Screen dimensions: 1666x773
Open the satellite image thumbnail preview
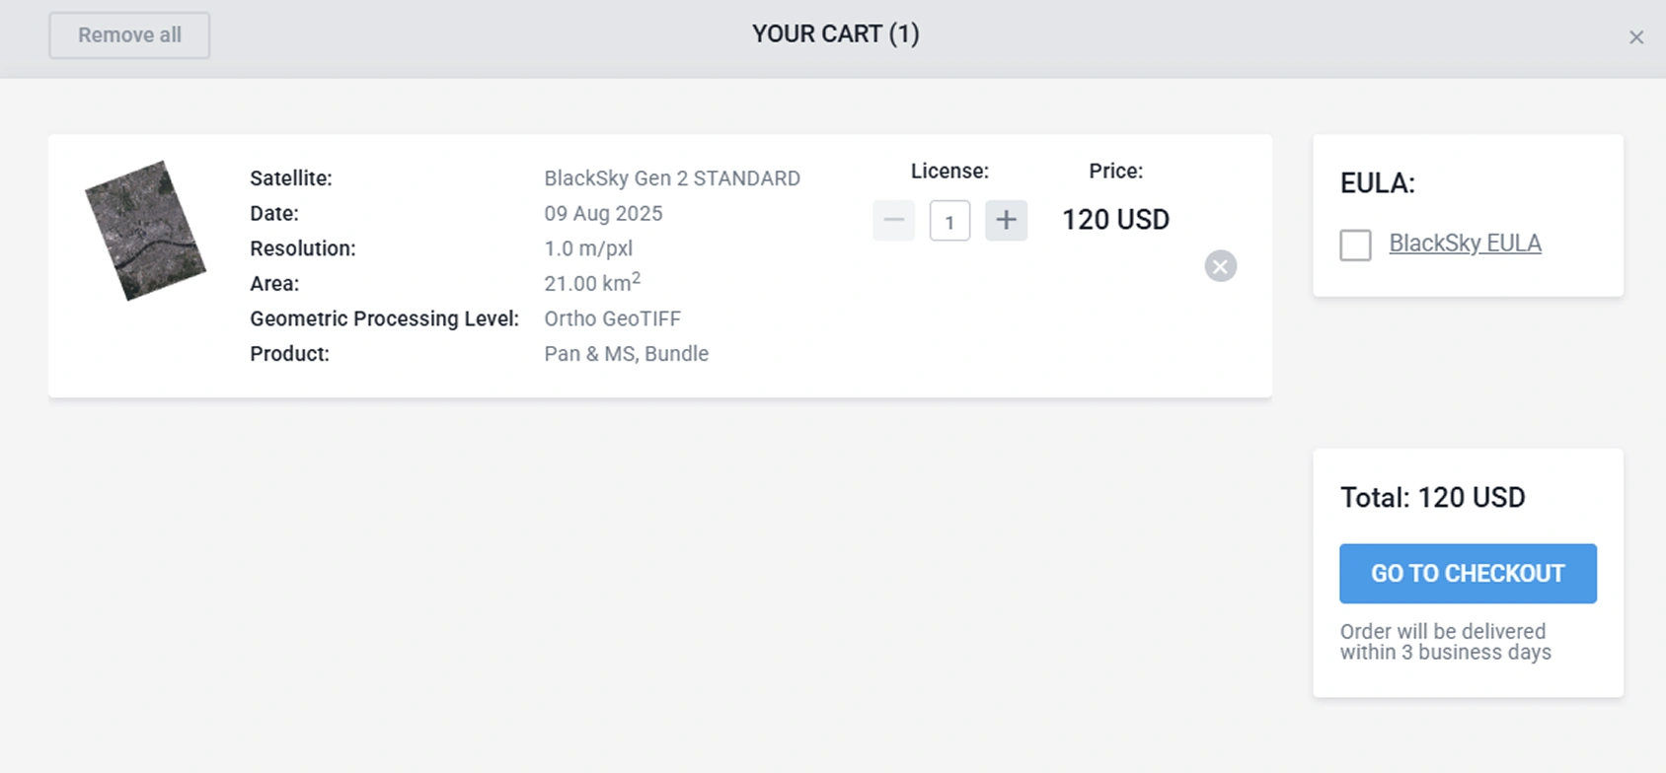(x=145, y=231)
